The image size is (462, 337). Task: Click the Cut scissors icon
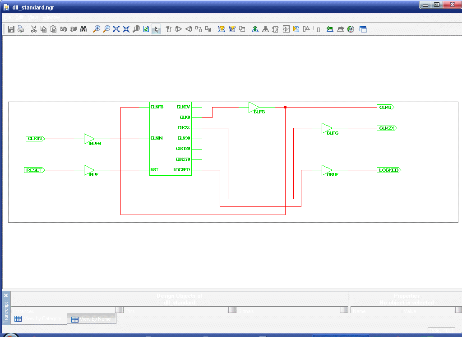tap(33, 29)
